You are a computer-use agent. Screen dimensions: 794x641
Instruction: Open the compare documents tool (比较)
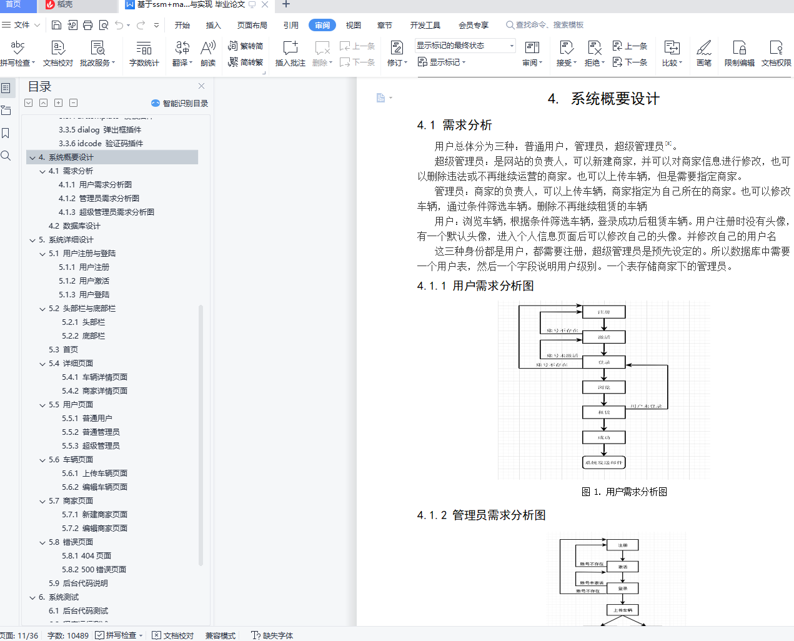click(672, 53)
